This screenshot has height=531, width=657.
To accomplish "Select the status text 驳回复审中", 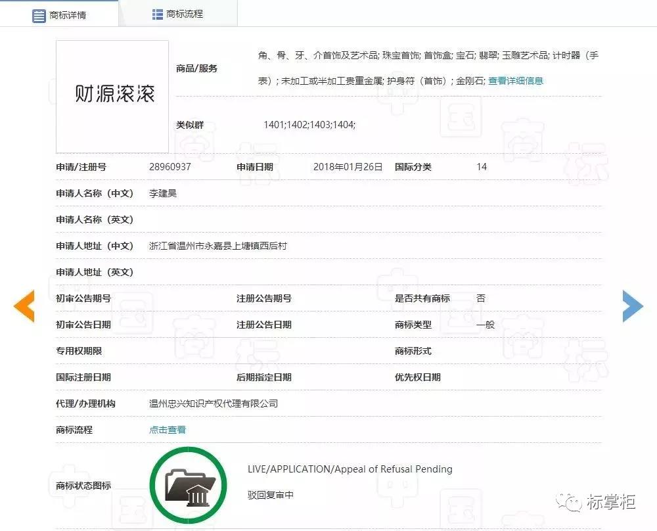I will click(272, 495).
